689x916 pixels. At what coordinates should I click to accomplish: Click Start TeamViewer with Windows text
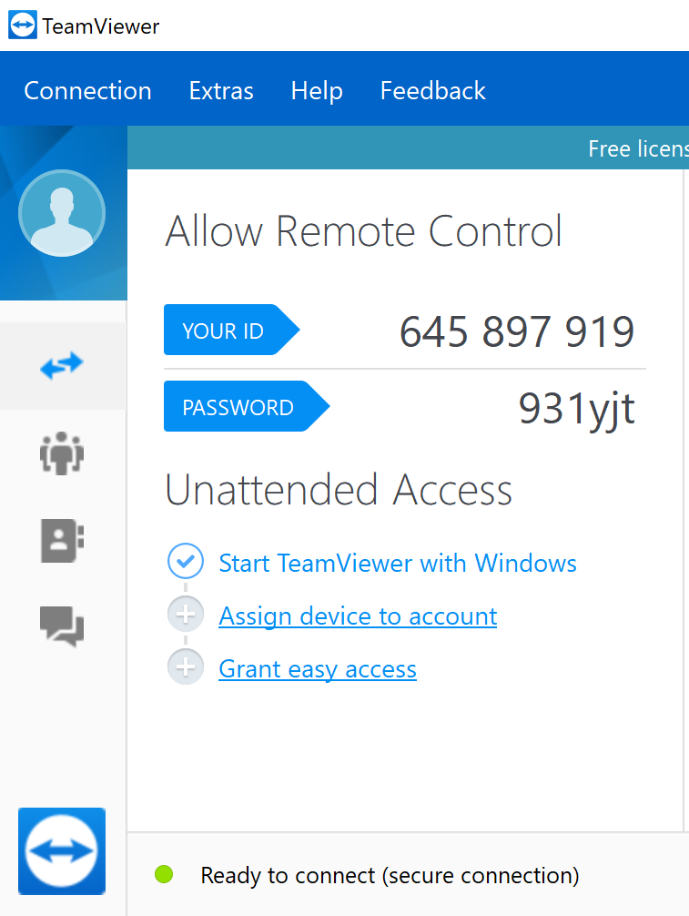pos(398,563)
